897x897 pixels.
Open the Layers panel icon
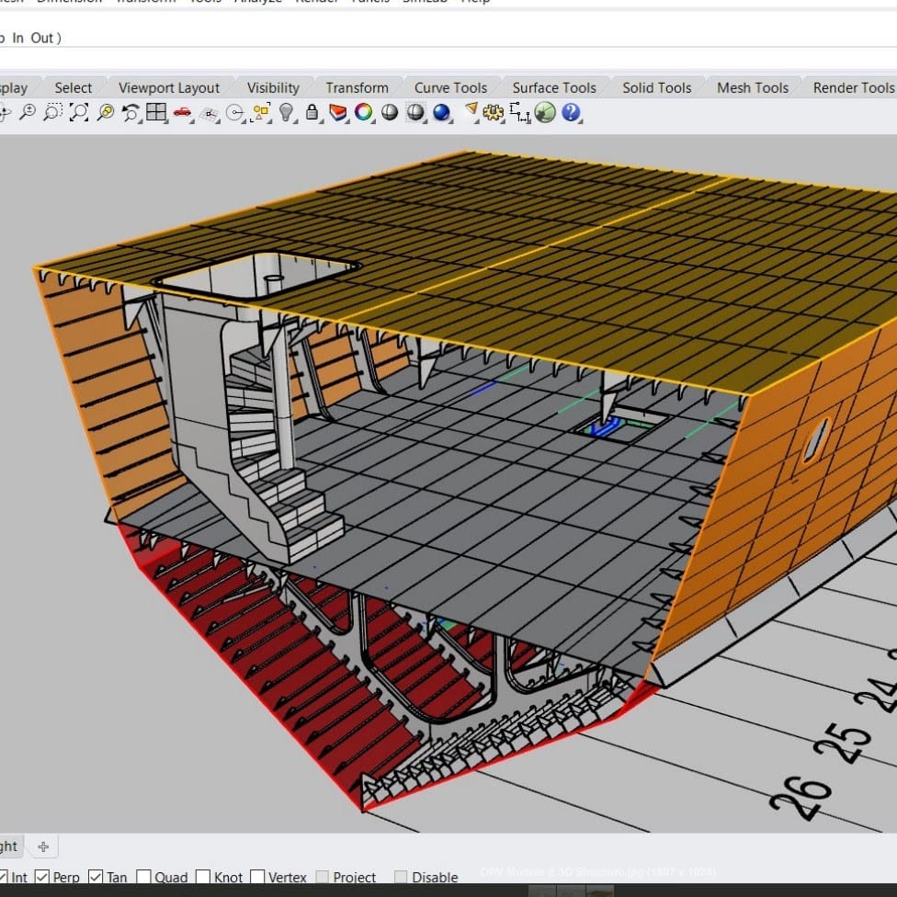pos(338,113)
